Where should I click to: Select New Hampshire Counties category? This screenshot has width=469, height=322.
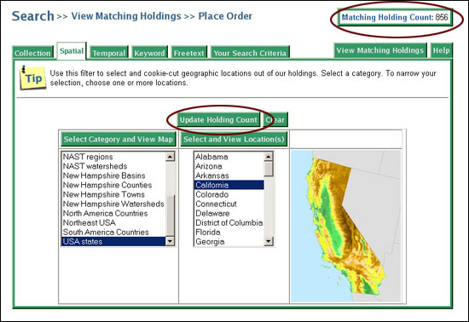(x=113, y=185)
